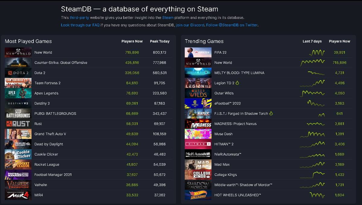362x205 pixels.
Task: Click the Muse Dash thumbnail
Action: point(198,134)
